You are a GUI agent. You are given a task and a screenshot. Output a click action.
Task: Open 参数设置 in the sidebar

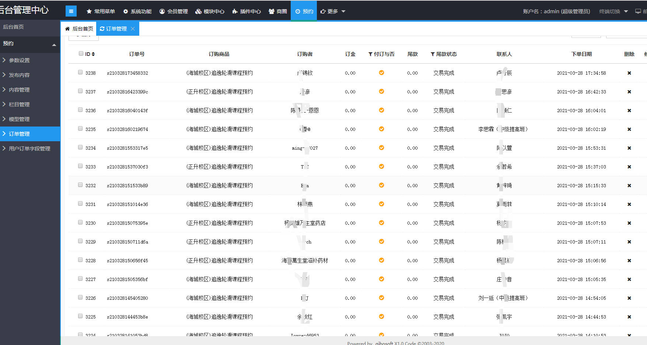[x=19, y=60]
